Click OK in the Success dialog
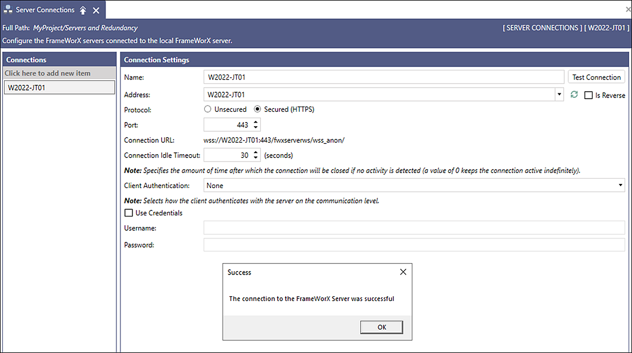 click(x=382, y=327)
